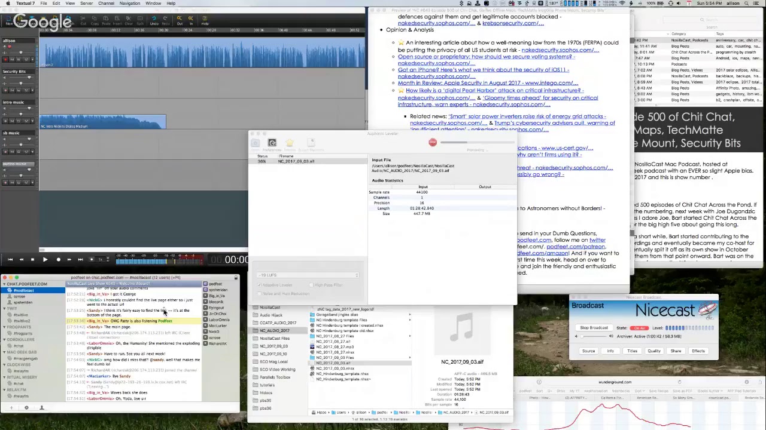Follow the twitter link in show notes
Image resolution: width=766 pixels, height=430 pixels.
coord(597,240)
